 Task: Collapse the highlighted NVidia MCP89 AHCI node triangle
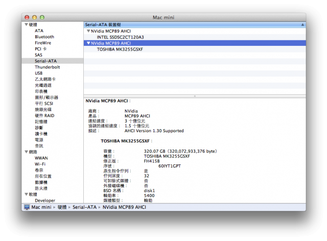tap(88, 43)
